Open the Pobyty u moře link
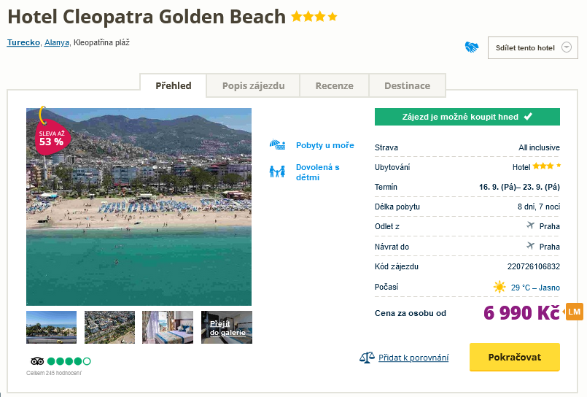587x397 pixels. [324, 145]
